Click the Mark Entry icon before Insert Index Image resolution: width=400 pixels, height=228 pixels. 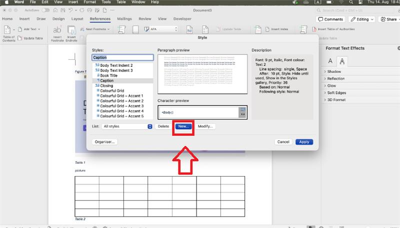[x=257, y=29]
